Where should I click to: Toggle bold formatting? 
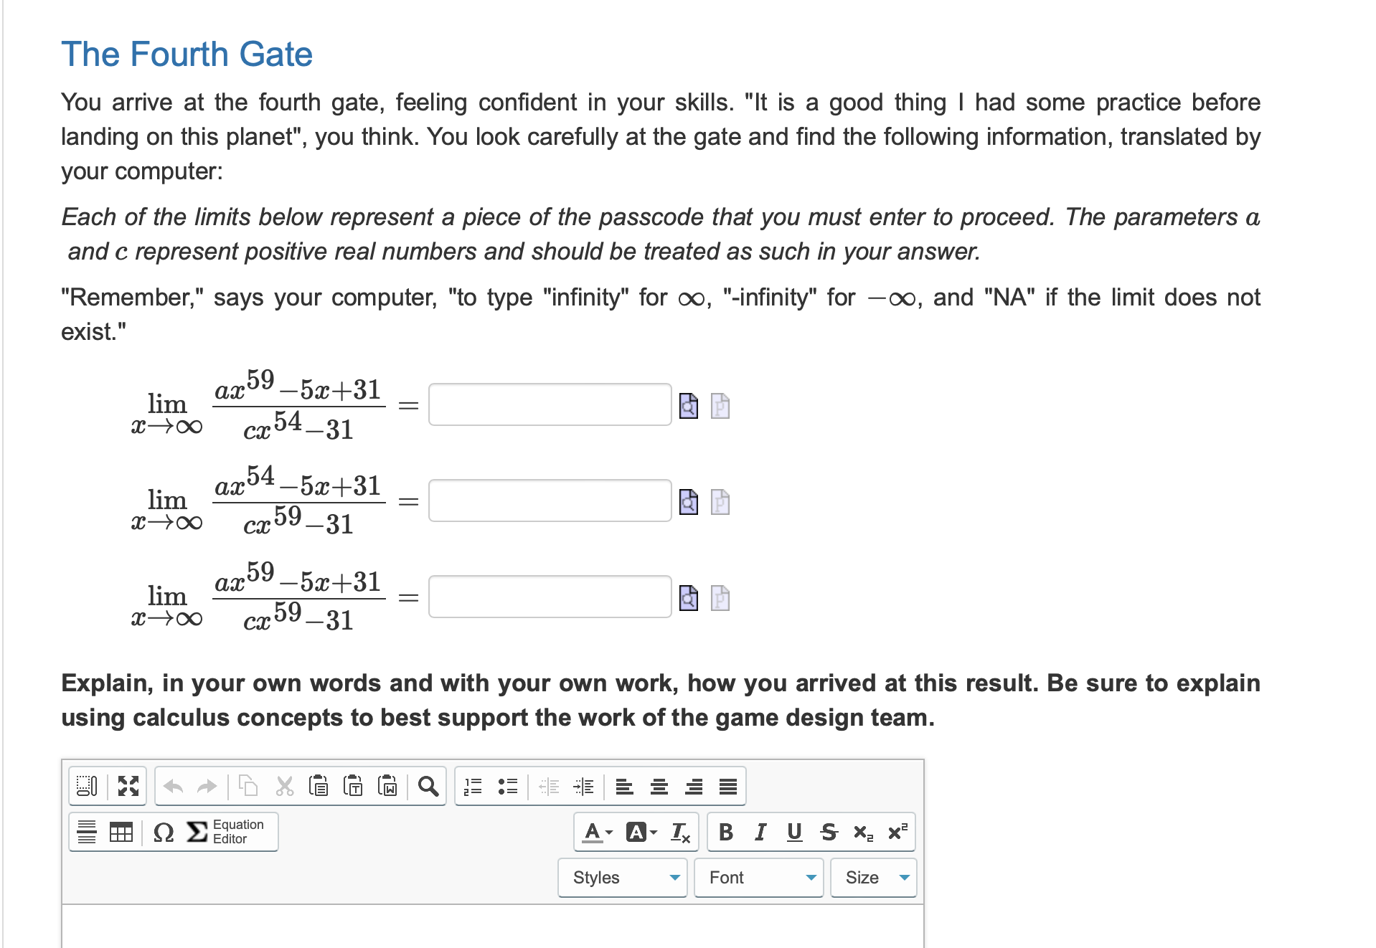pos(725,832)
